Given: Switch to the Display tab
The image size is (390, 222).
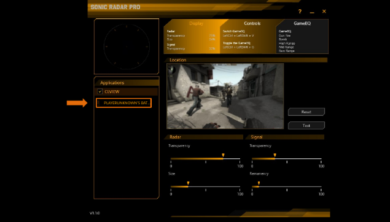Looking at the screenshot, I should 196,23.
